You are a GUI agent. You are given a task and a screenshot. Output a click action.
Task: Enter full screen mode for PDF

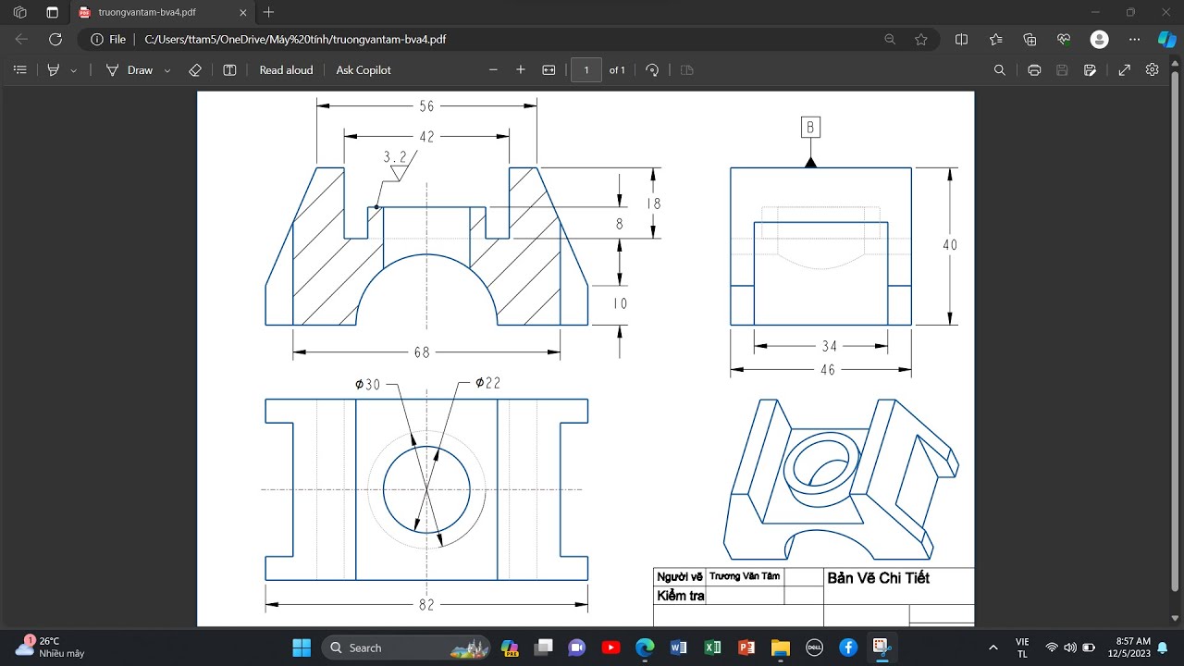point(1125,70)
